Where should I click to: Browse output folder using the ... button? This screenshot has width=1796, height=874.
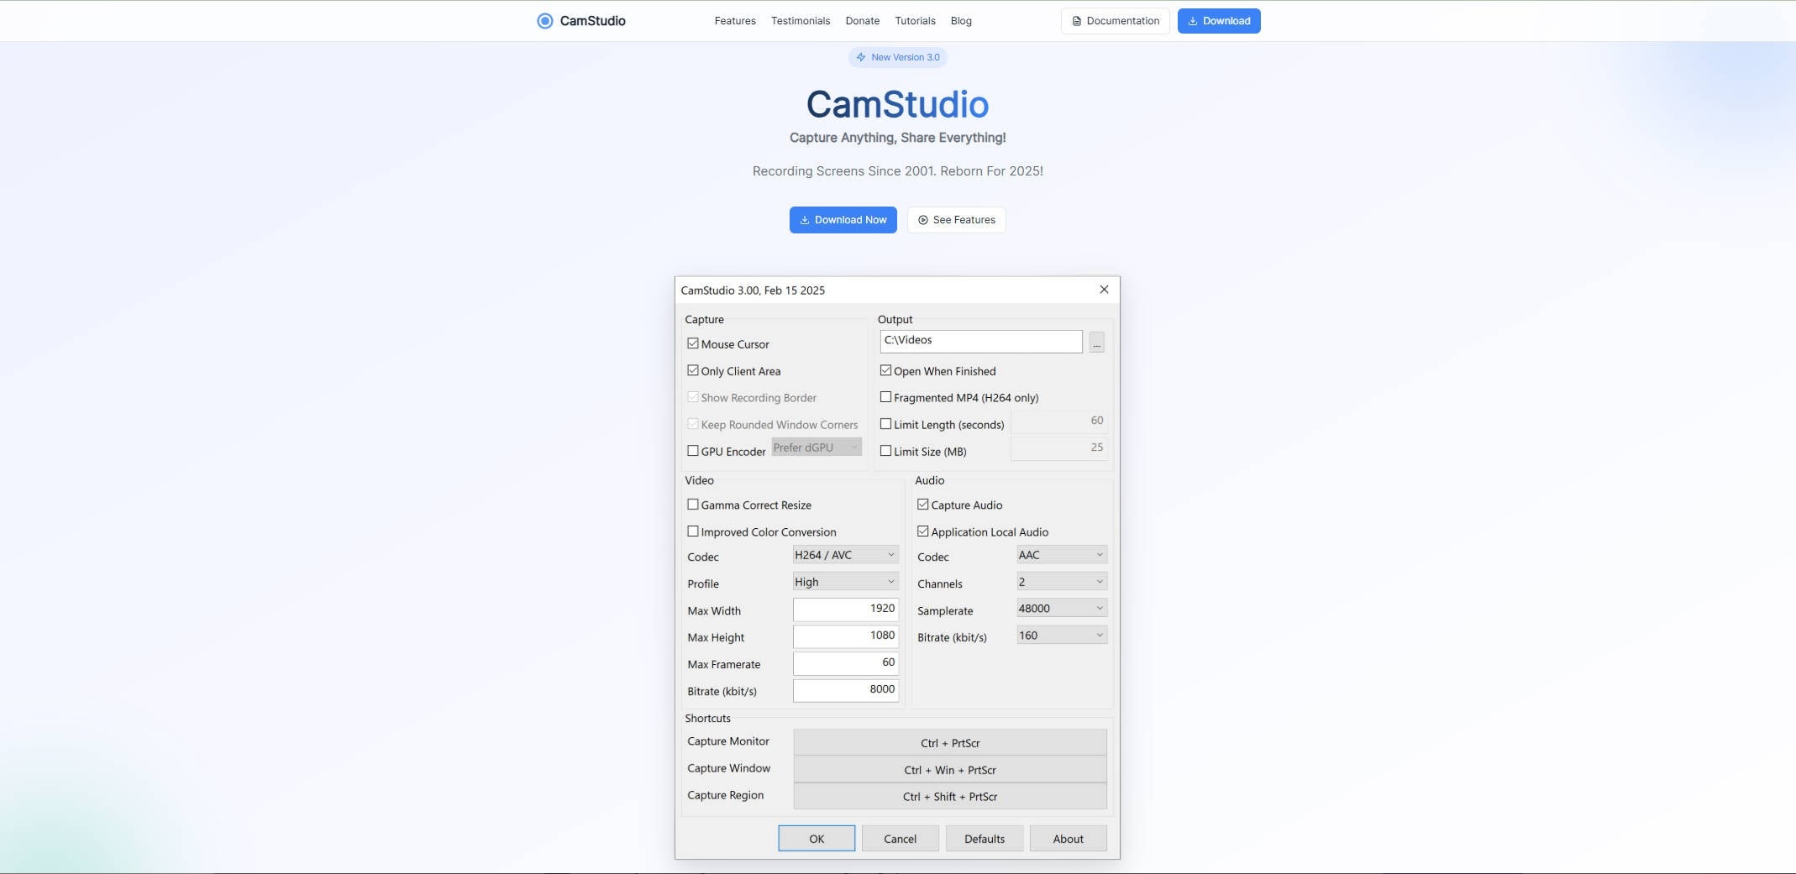[x=1095, y=341]
